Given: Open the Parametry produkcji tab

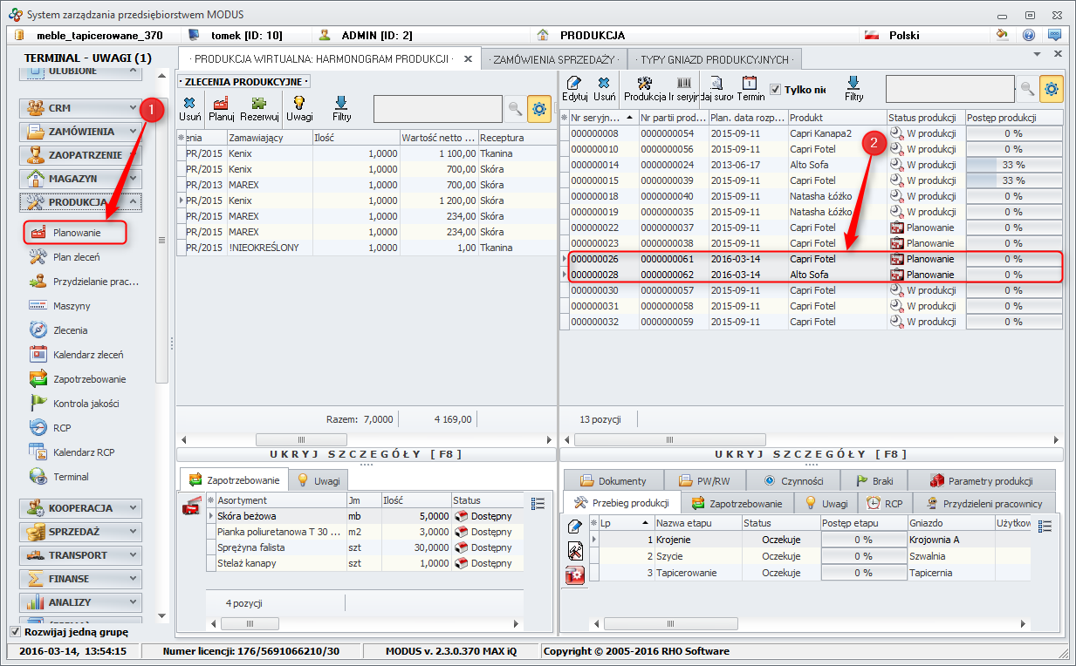Looking at the screenshot, I should point(981,481).
